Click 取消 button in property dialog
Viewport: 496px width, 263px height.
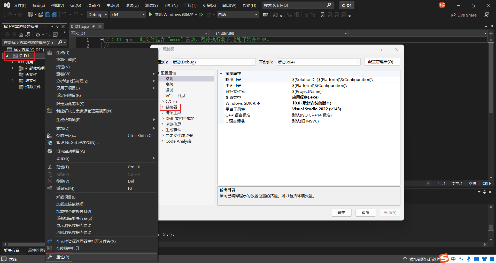(366, 212)
